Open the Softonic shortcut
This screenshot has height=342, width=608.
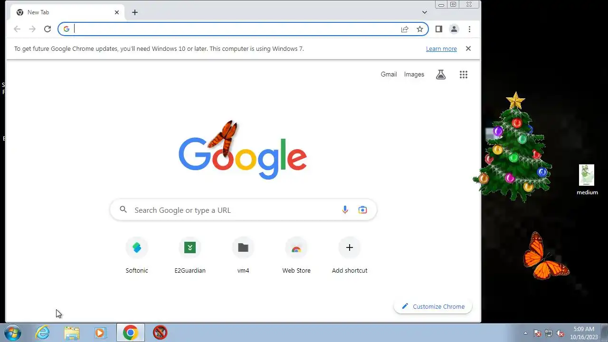137,256
